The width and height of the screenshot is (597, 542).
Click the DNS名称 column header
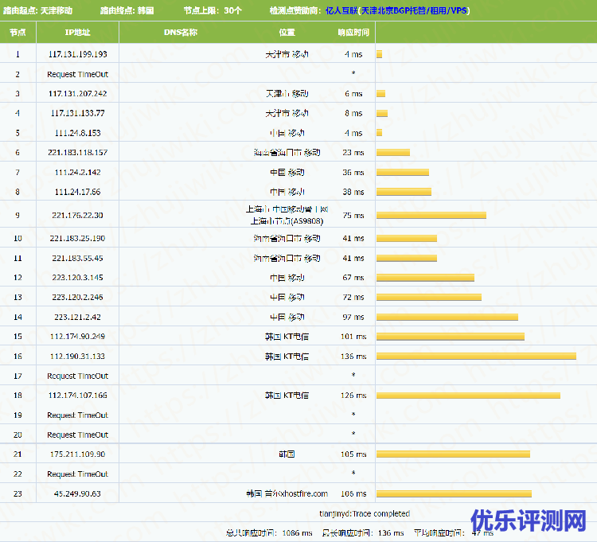[x=180, y=33]
